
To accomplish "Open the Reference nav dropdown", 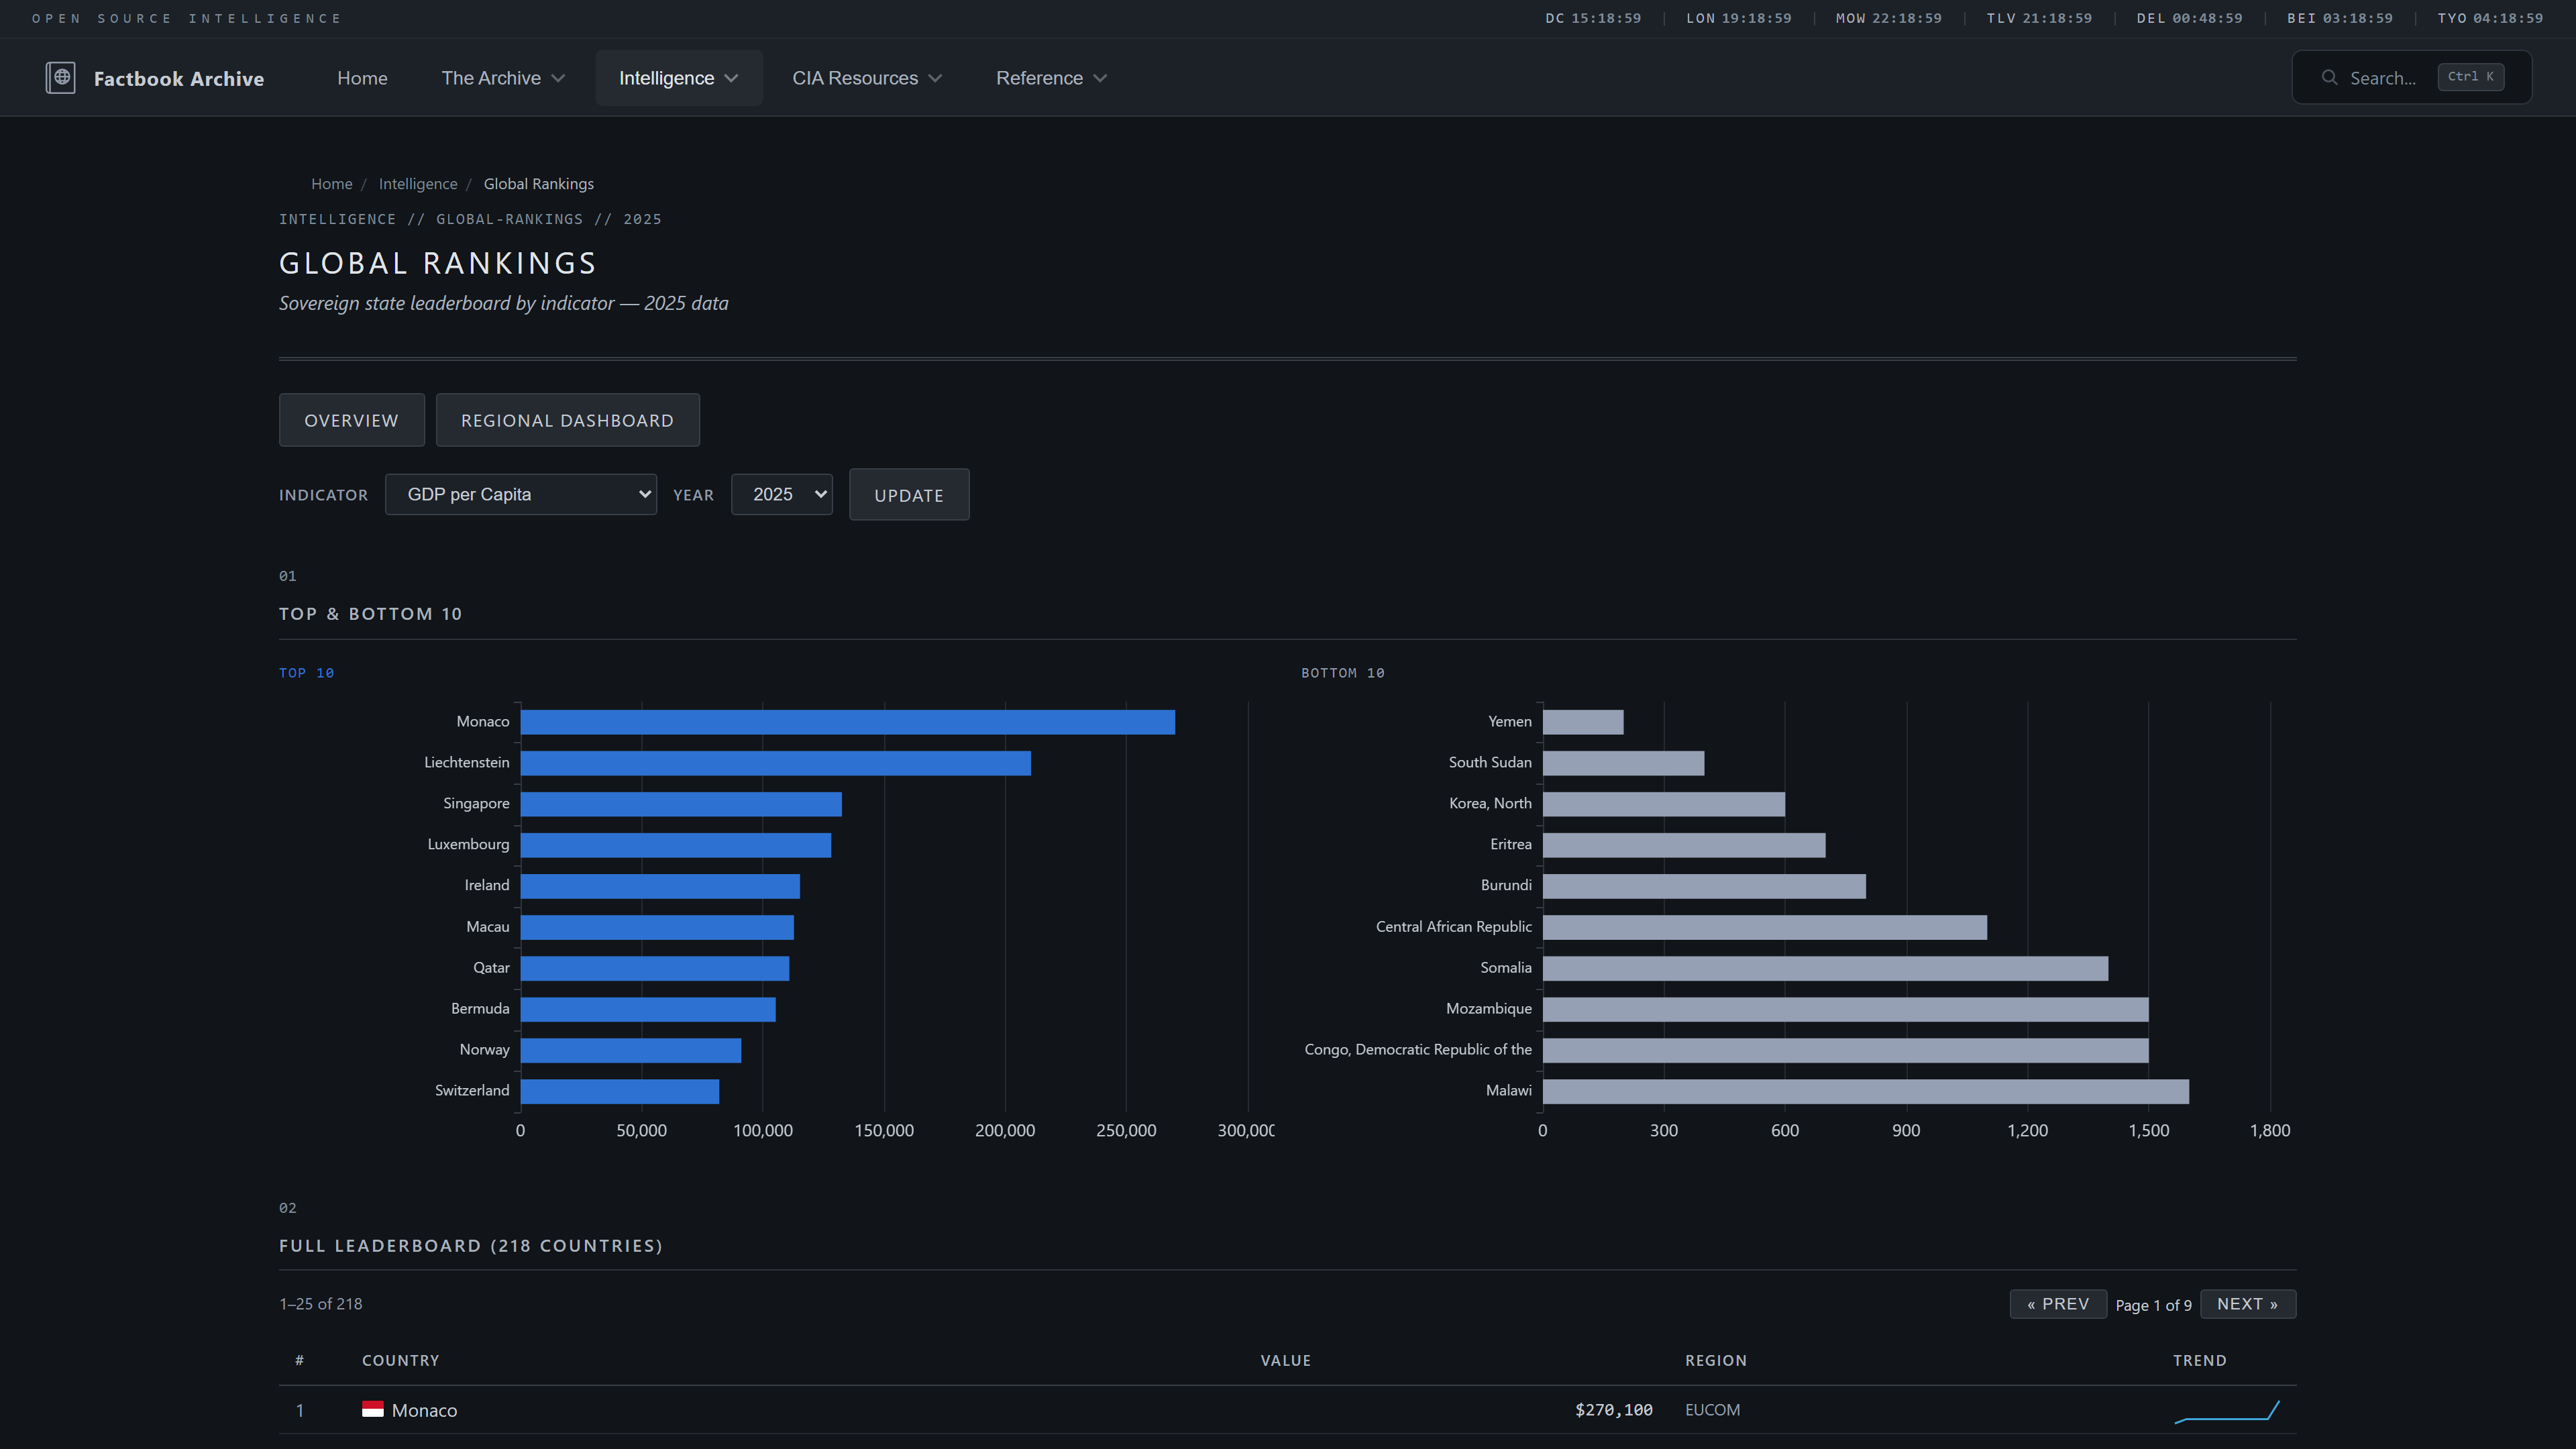I will point(1050,78).
